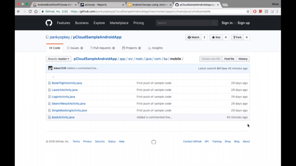
Task: Click the GitHub Octocat logo in header
Action: (49, 23)
